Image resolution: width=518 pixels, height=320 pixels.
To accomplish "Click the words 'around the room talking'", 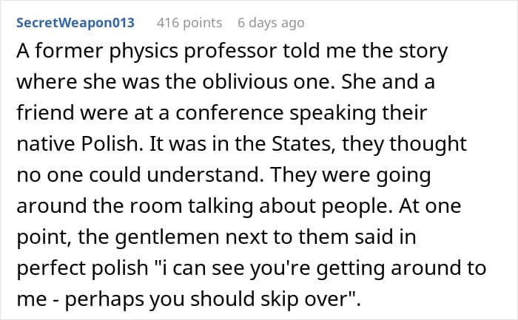I will click(x=135, y=206).
